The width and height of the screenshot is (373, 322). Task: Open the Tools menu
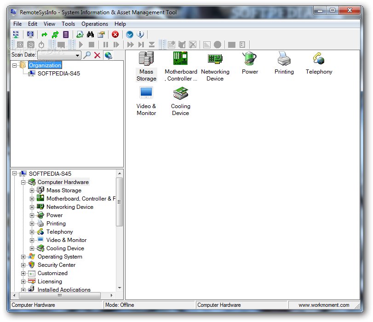click(x=68, y=24)
